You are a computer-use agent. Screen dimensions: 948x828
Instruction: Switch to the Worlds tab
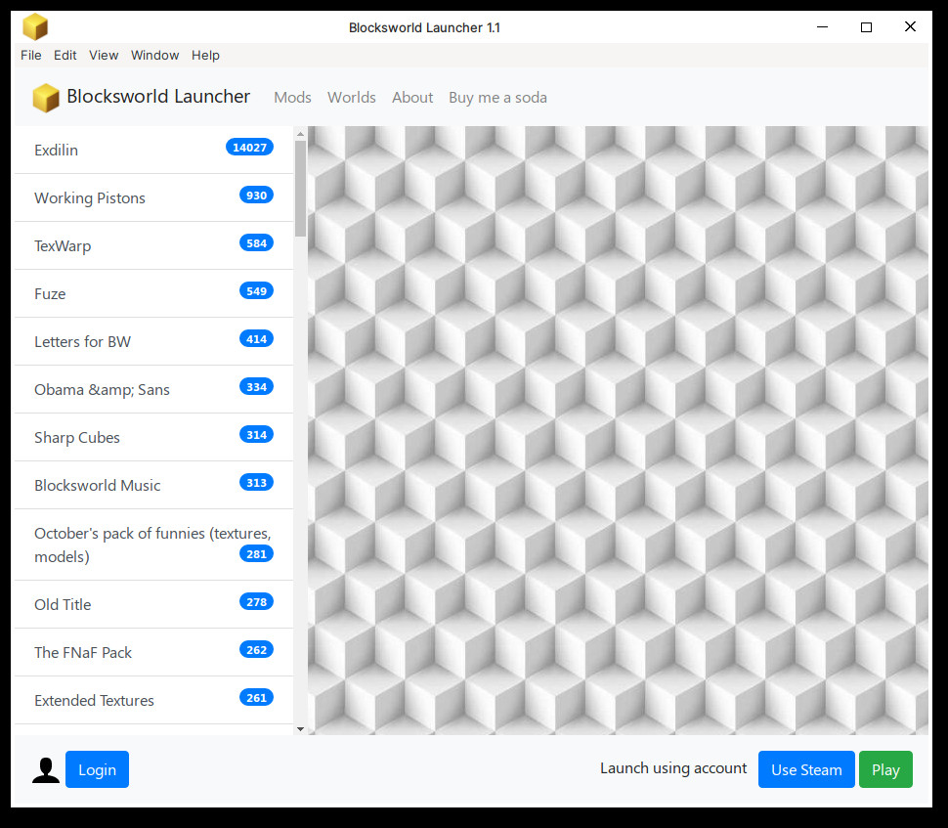point(352,98)
